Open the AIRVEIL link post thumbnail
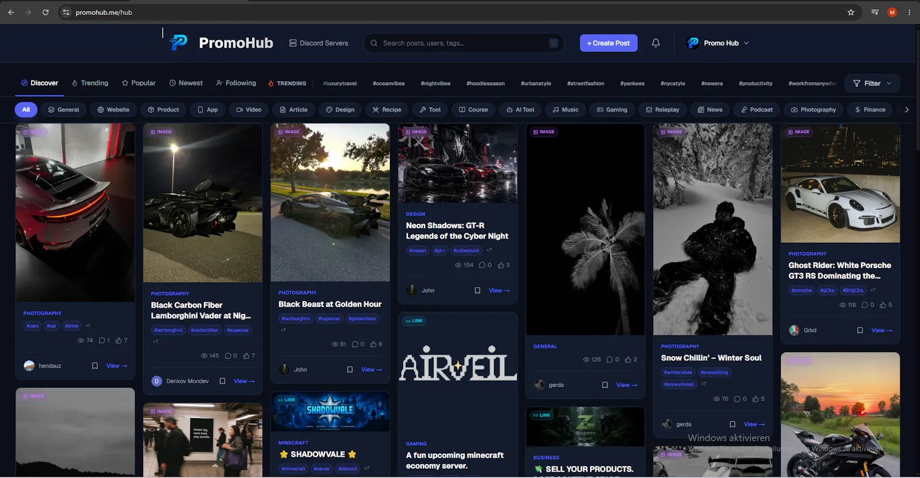Screen dimensions: 920x478 click(x=458, y=374)
